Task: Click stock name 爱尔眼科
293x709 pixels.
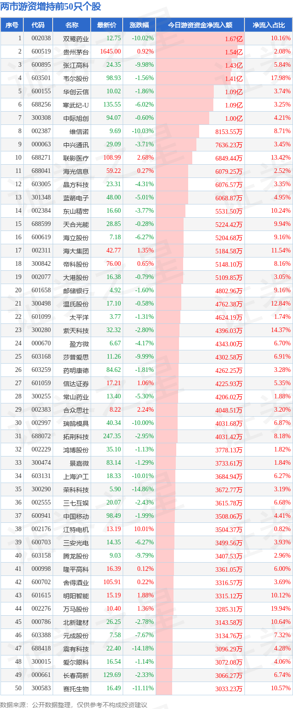Action: (76, 662)
